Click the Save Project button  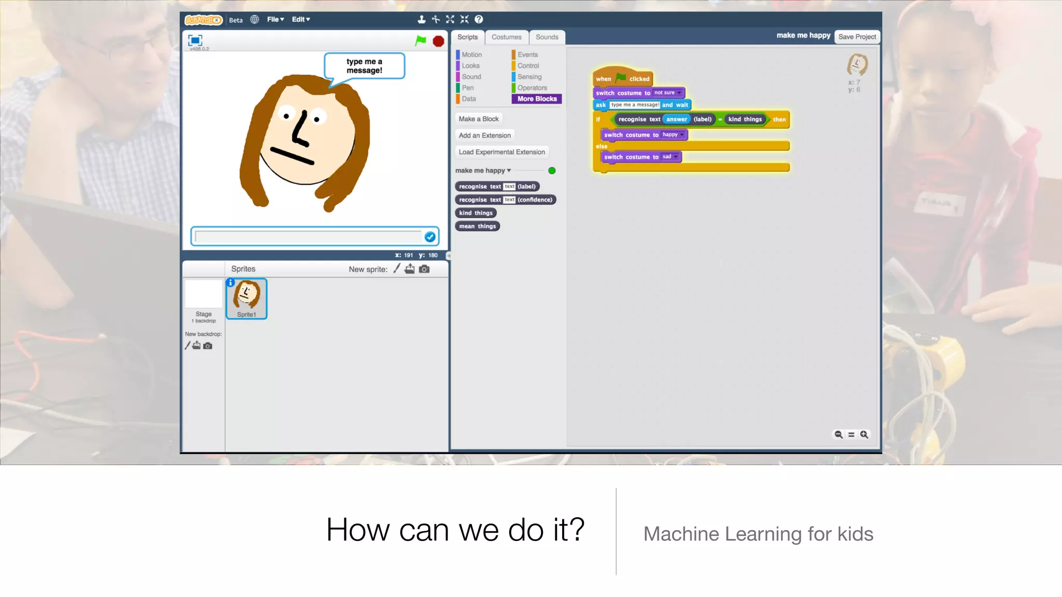(857, 37)
